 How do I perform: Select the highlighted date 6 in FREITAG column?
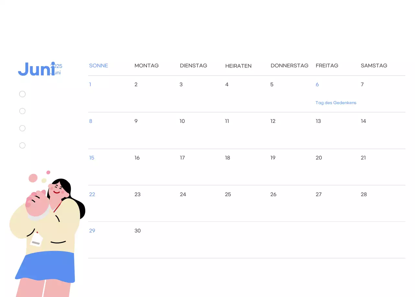317,84
